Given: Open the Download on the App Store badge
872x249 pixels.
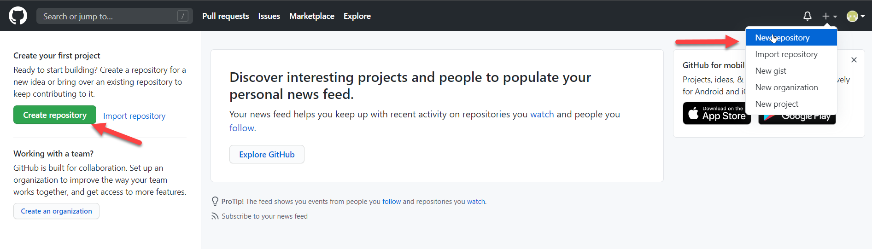Looking at the screenshot, I should tap(717, 113).
